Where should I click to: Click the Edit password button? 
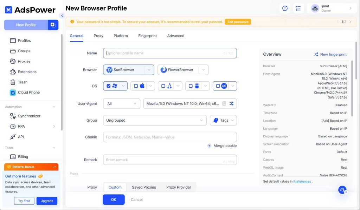238,22
